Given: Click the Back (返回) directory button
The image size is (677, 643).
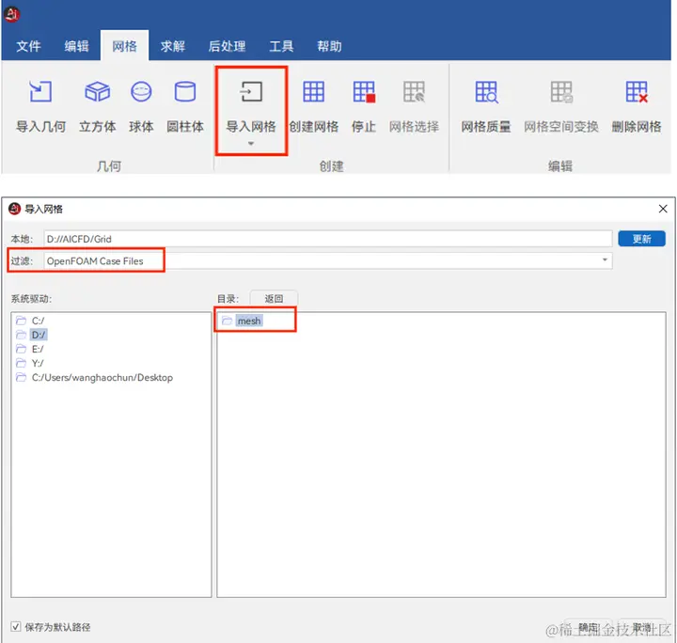Looking at the screenshot, I should (x=274, y=299).
